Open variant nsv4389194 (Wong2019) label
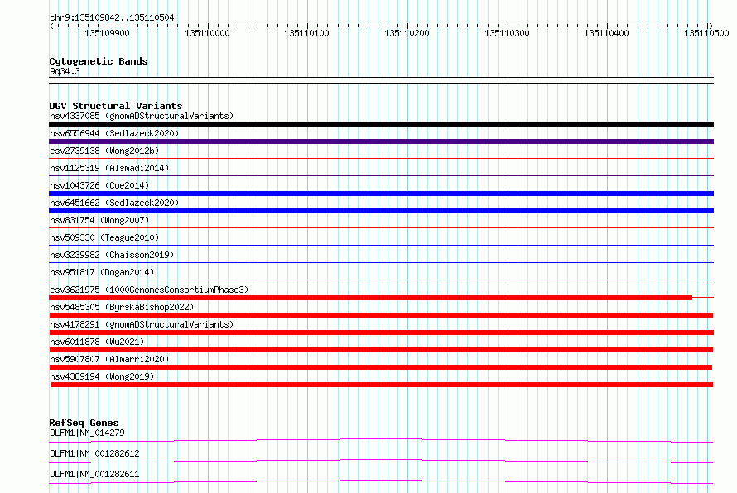 [x=102, y=376]
